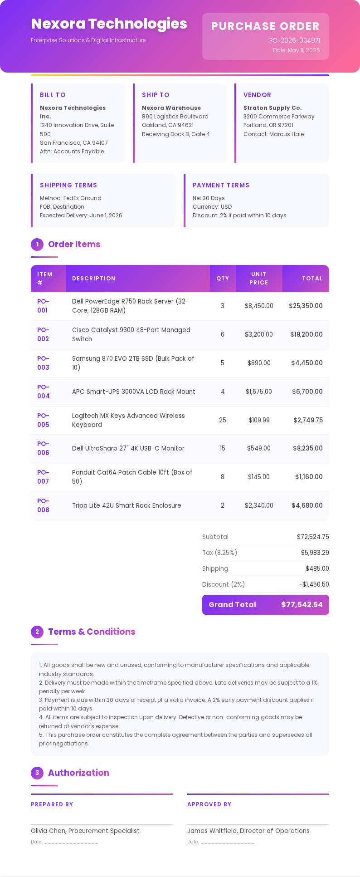Select Expected Delivery: June 1, 2026
Viewport: 360px width, 877px height.
click(81, 216)
